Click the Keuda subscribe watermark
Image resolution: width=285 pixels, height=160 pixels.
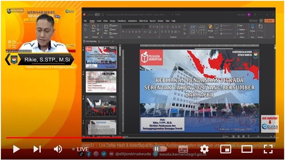[270, 124]
